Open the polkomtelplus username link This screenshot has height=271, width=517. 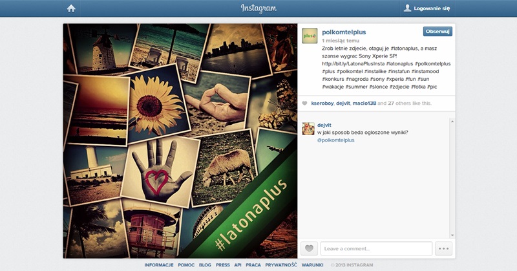click(x=344, y=32)
